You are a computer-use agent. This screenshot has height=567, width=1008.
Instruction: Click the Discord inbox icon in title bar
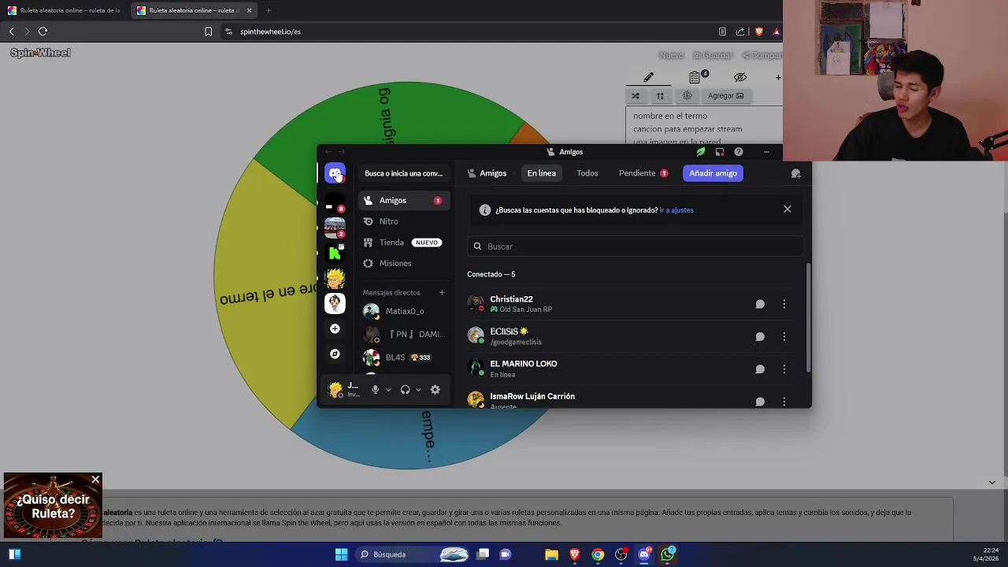pyautogui.click(x=719, y=152)
